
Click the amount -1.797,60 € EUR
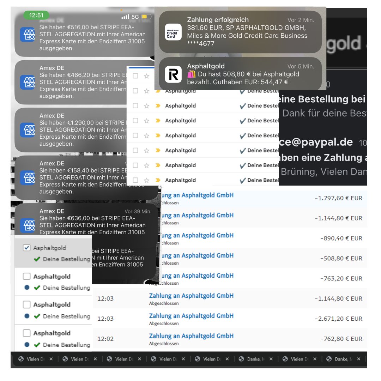pos(338,198)
